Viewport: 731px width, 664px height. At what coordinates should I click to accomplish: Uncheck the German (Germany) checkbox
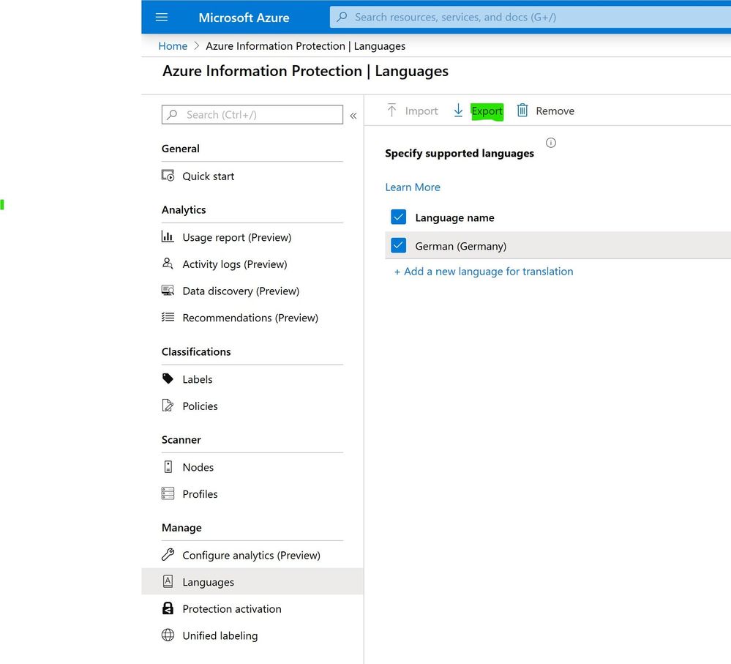(399, 245)
